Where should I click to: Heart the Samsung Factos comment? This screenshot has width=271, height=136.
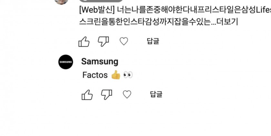(x=127, y=95)
